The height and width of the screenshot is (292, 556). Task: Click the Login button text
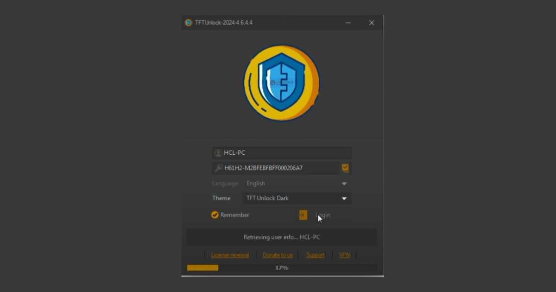323,215
